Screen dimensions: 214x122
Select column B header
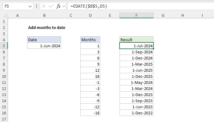[x=44, y=15]
